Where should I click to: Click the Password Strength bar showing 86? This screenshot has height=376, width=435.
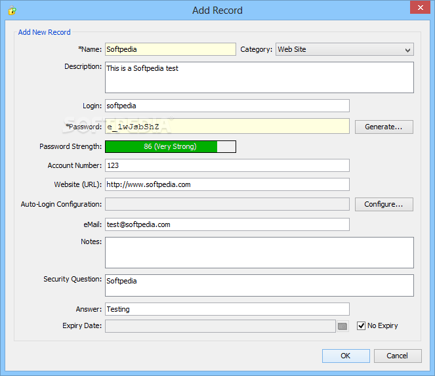[x=171, y=146]
